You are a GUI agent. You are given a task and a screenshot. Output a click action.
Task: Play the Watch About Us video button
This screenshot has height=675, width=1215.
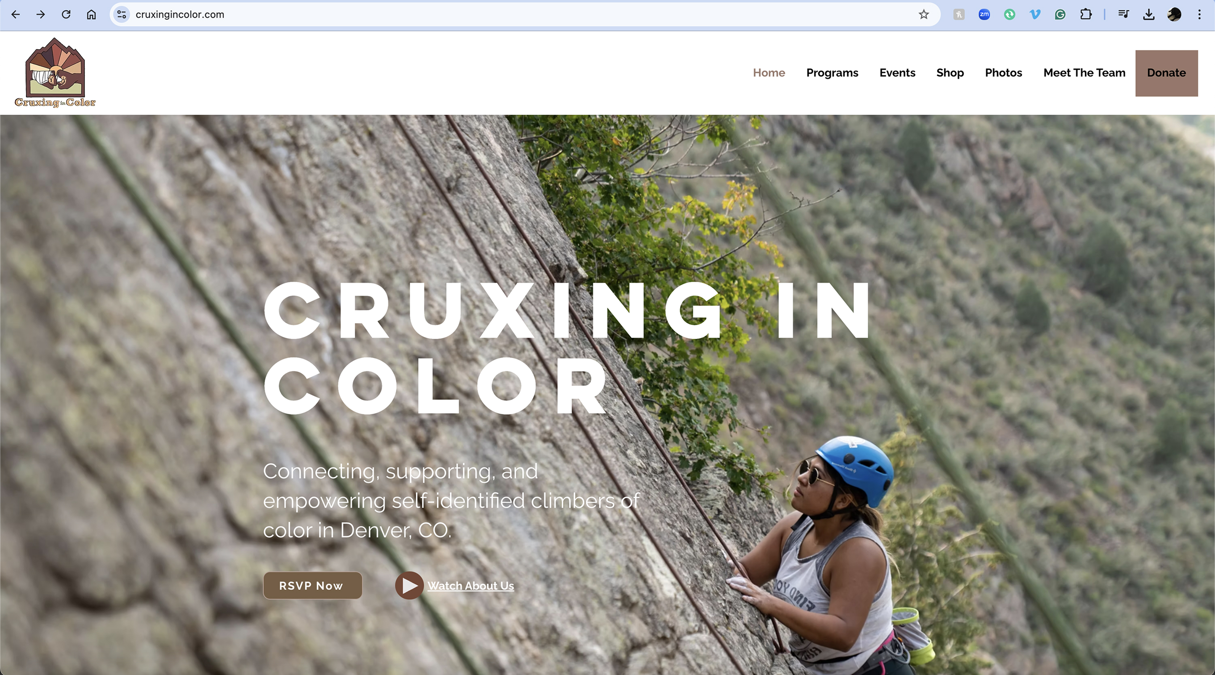(x=409, y=585)
